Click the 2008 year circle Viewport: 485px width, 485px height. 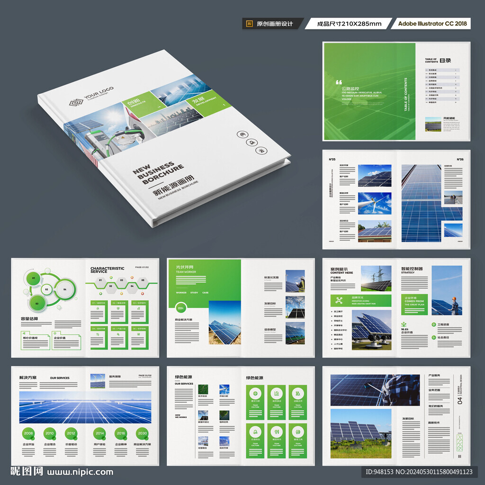pyautogui.click(x=28, y=433)
